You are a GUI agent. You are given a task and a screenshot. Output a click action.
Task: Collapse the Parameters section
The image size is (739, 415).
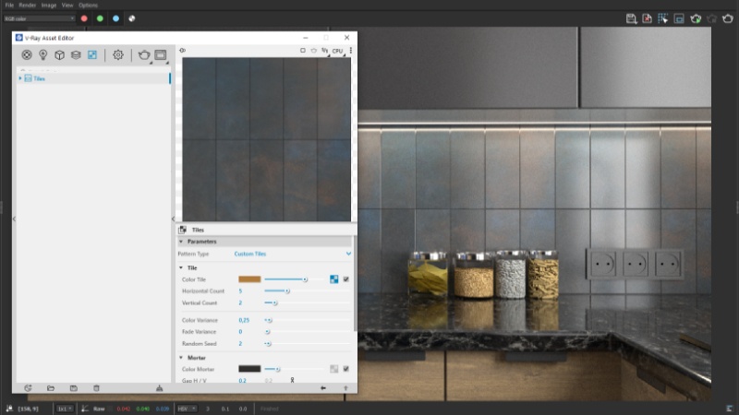181,242
